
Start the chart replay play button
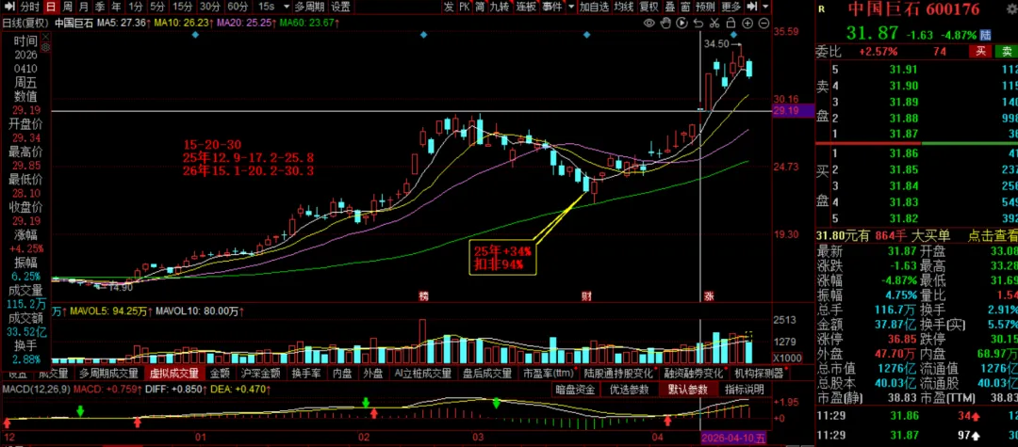(681, 24)
